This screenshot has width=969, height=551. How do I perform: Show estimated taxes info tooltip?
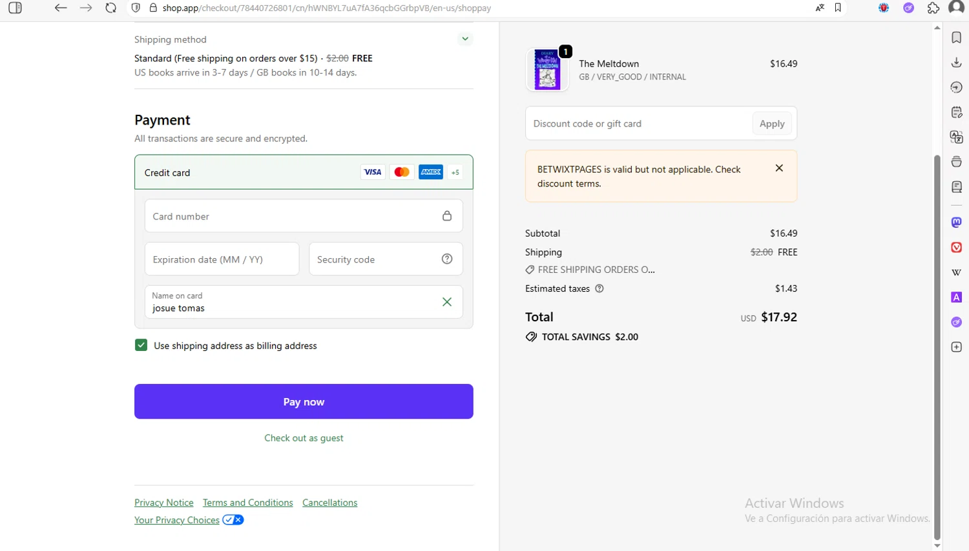pos(599,288)
